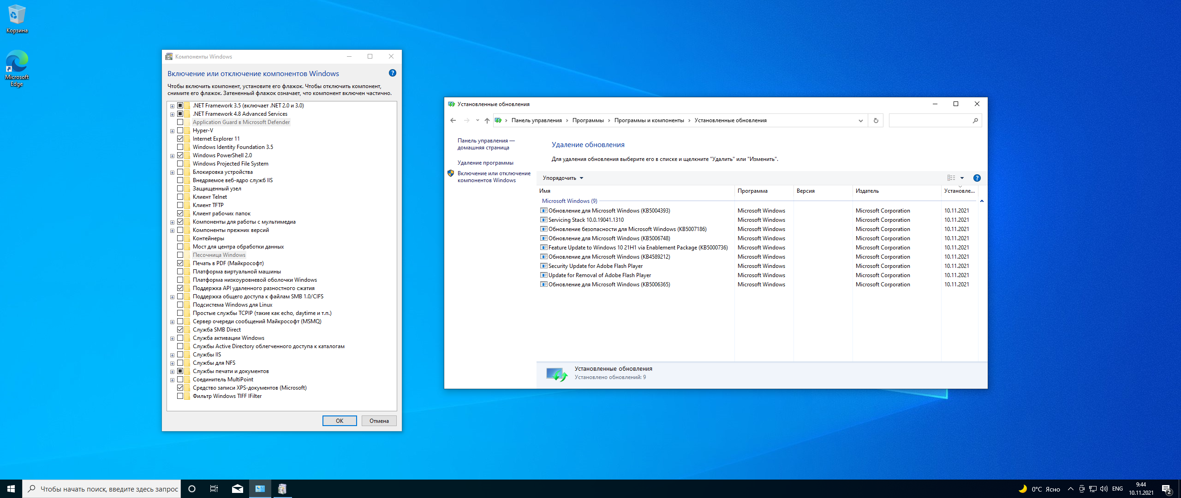The image size is (1181, 498).
Task: Expand the .NET Framework 4.8 Advanced Services node
Action: [x=173, y=114]
